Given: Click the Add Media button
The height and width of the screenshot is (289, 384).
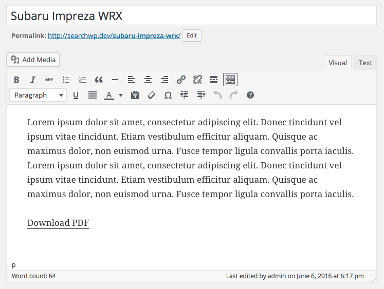Looking at the screenshot, I should (33, 60).
